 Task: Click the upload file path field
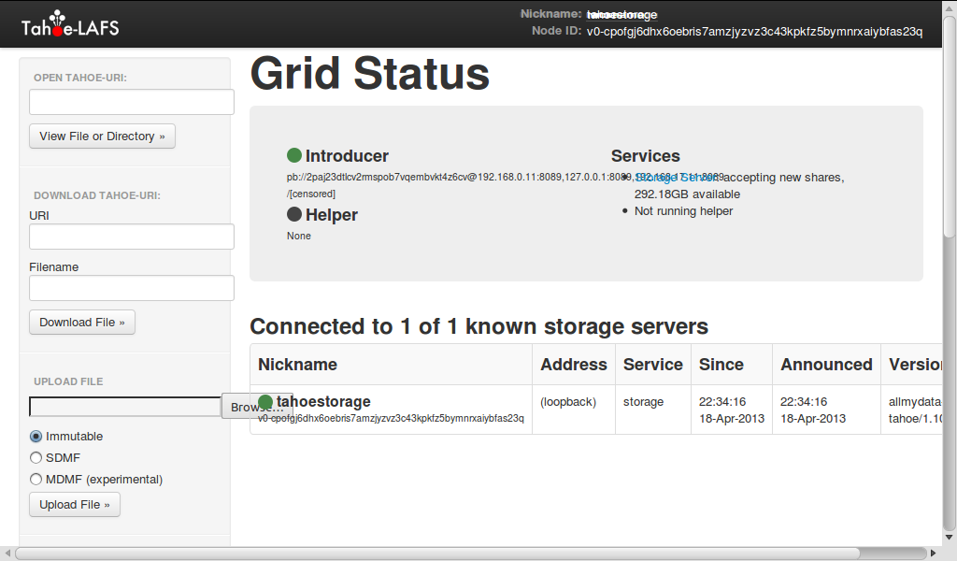coord(125,407)
